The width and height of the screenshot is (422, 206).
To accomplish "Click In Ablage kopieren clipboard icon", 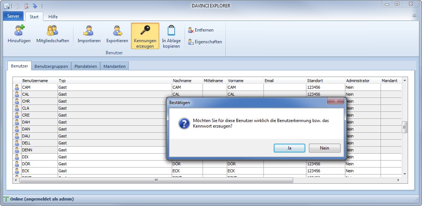I will pyautogui.click(x=171, y=31).
